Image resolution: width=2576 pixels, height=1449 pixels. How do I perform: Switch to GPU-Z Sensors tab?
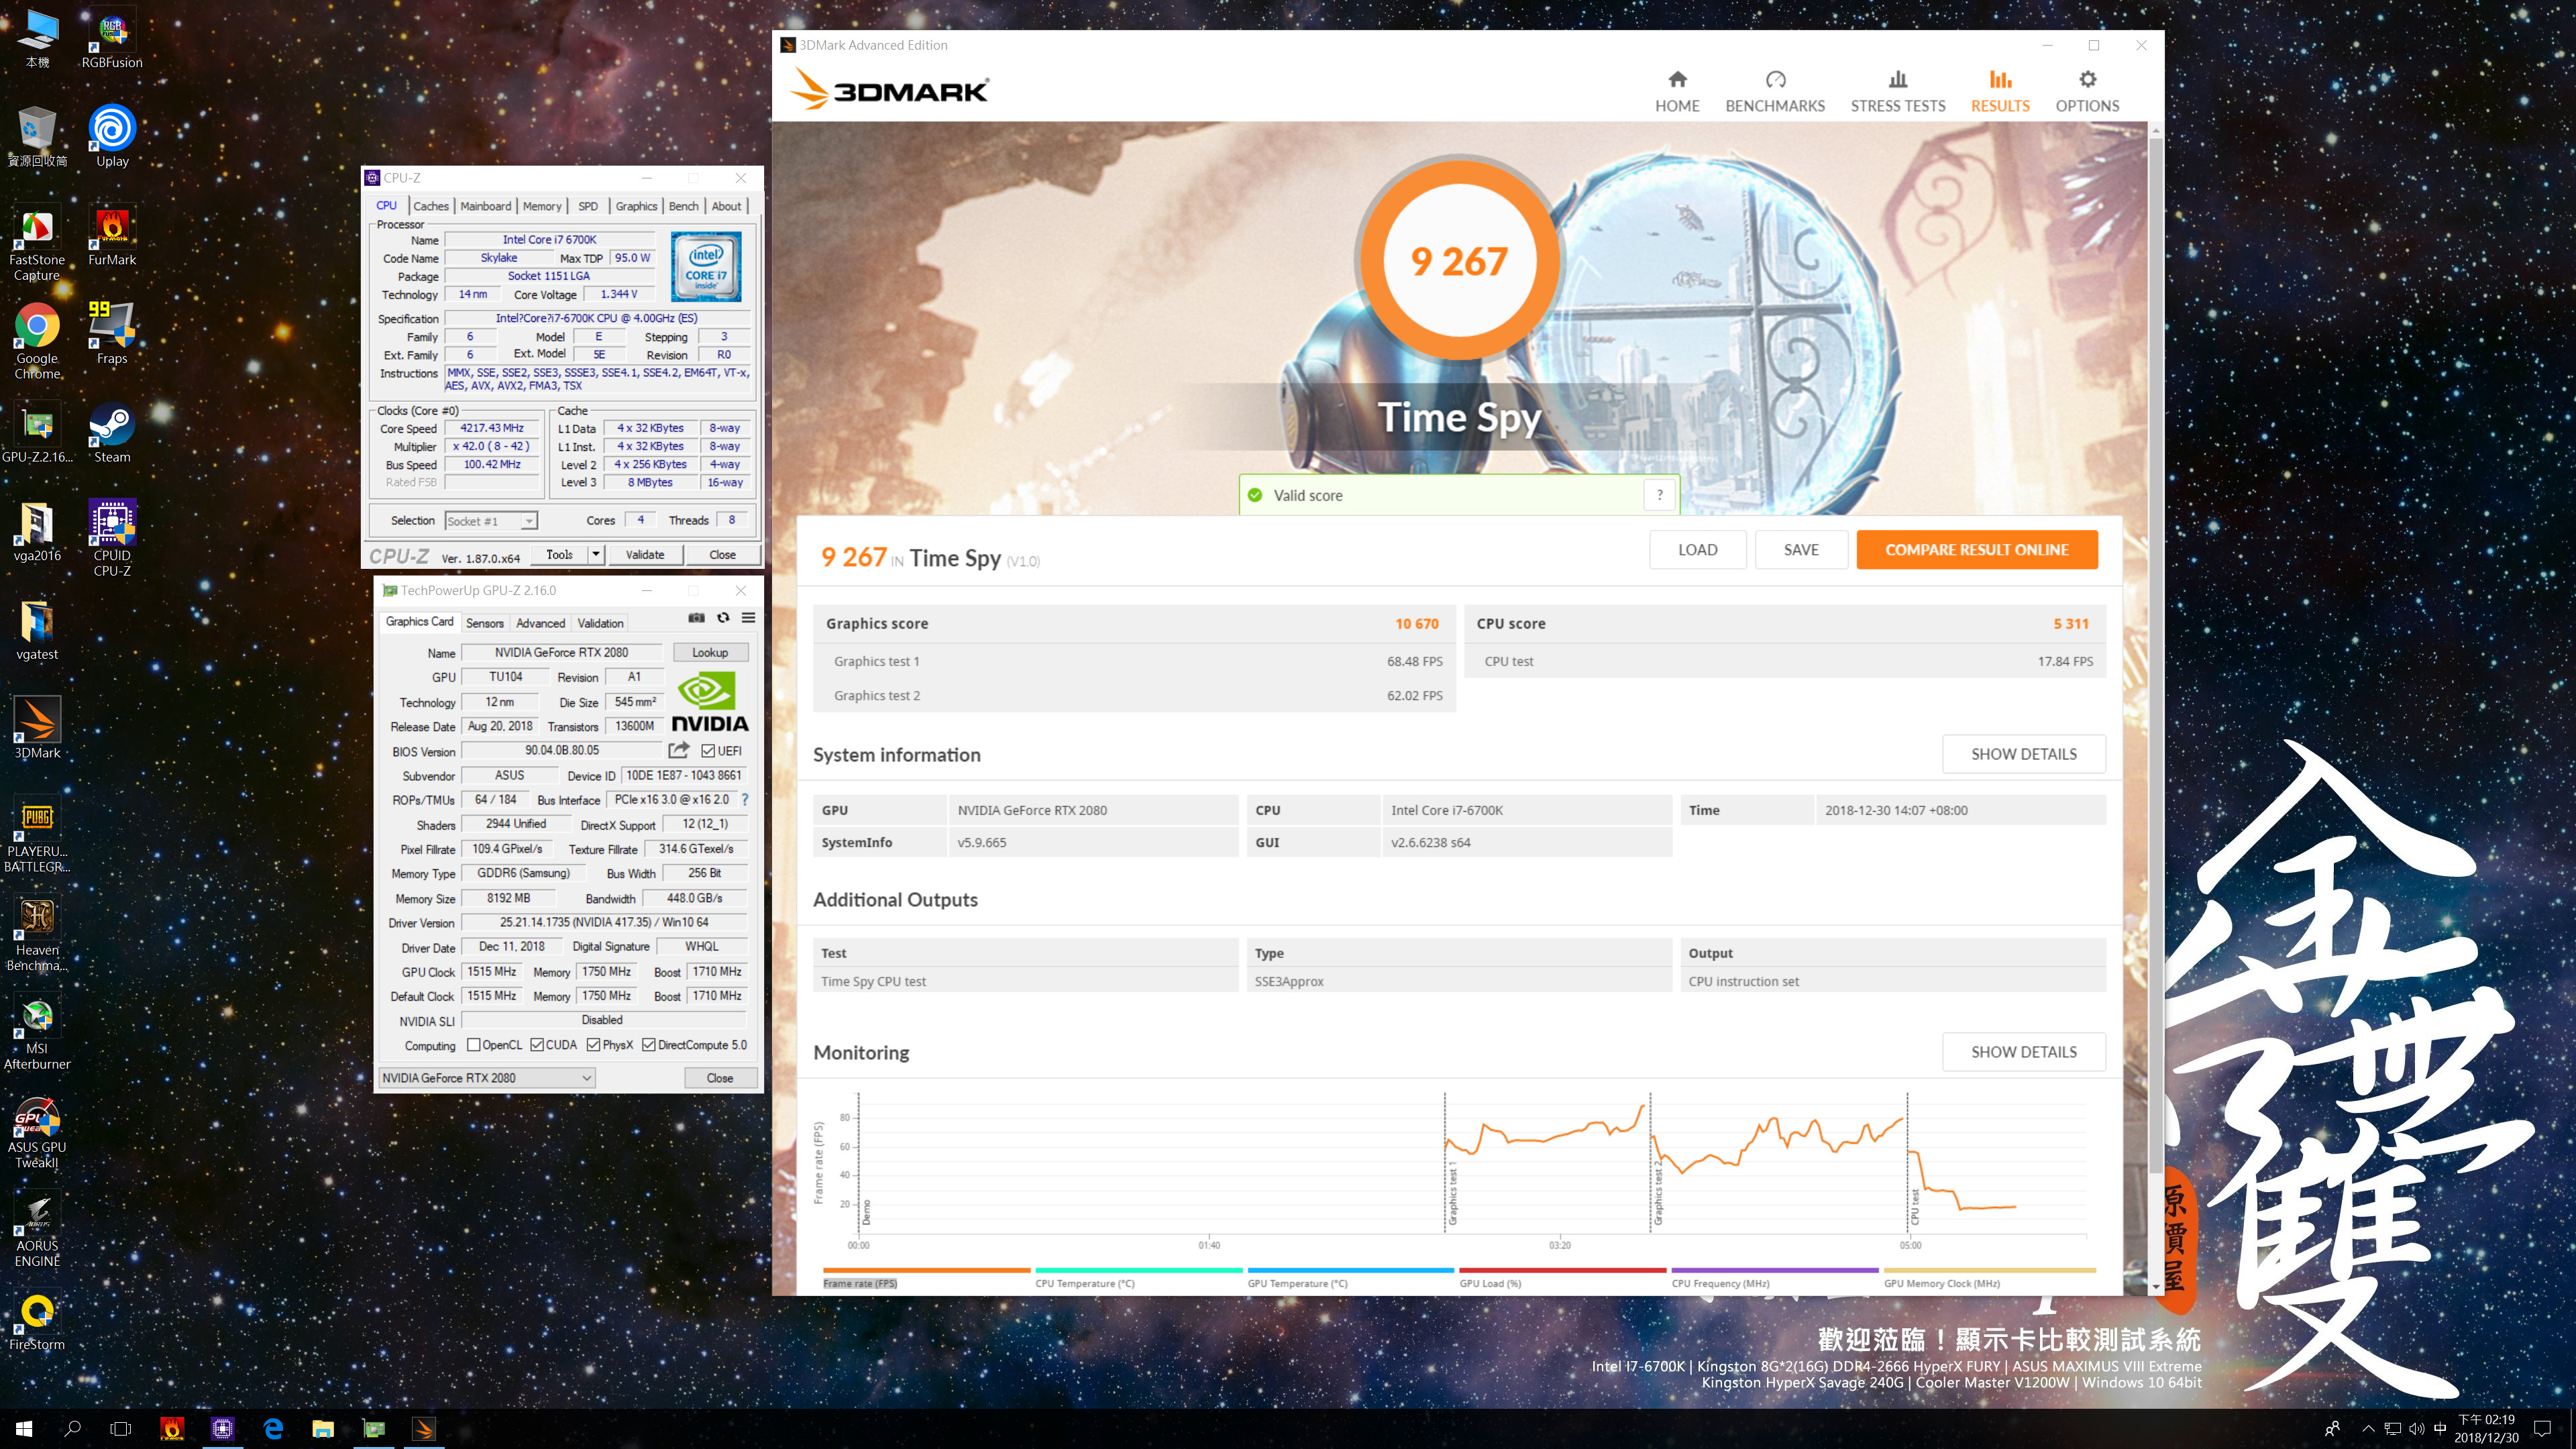pyautogui.click(x=485, y=623)
